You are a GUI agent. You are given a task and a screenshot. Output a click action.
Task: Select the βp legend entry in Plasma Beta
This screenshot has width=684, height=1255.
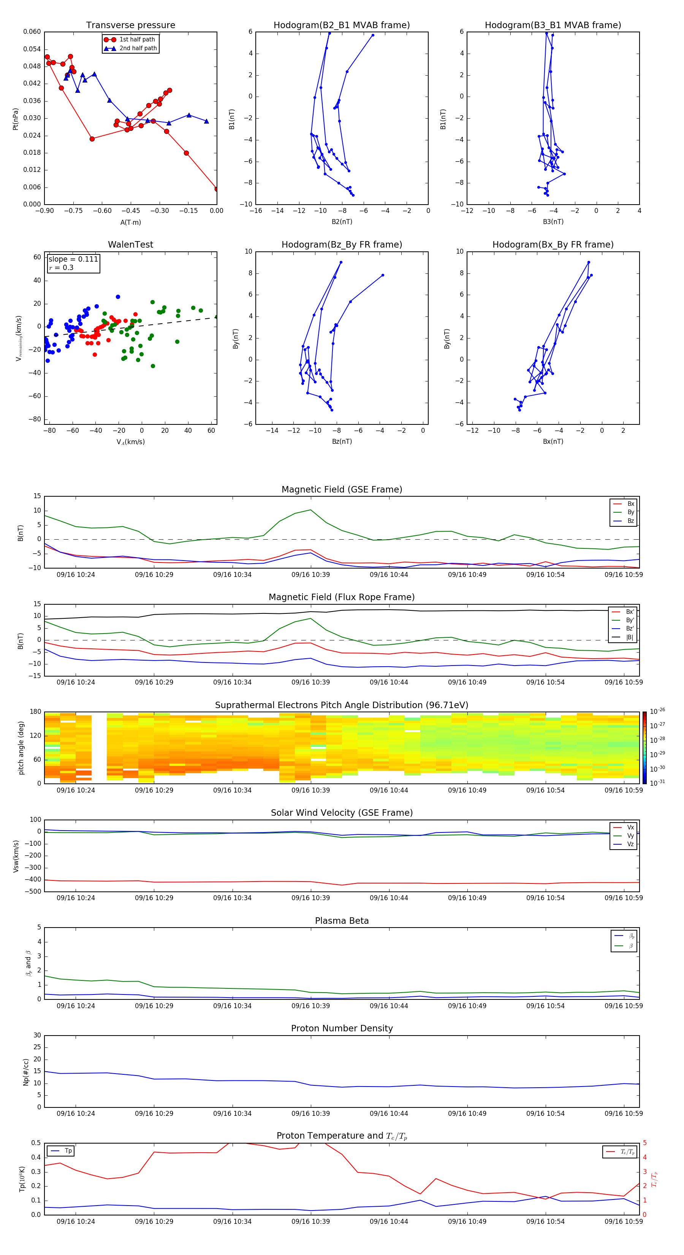coord(624,936)
